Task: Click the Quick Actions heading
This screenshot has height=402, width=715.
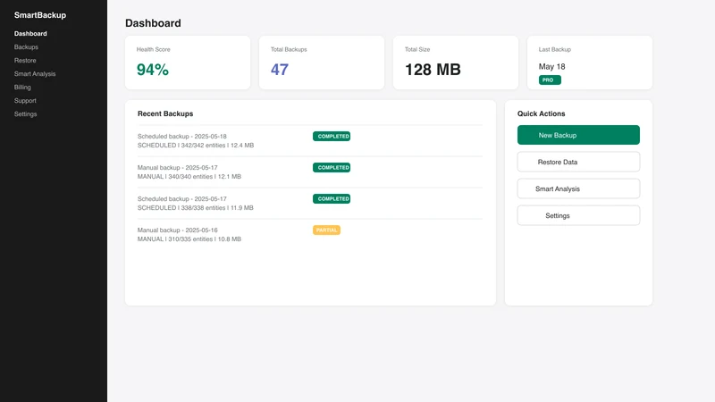Action: click(x=542, y=113)
